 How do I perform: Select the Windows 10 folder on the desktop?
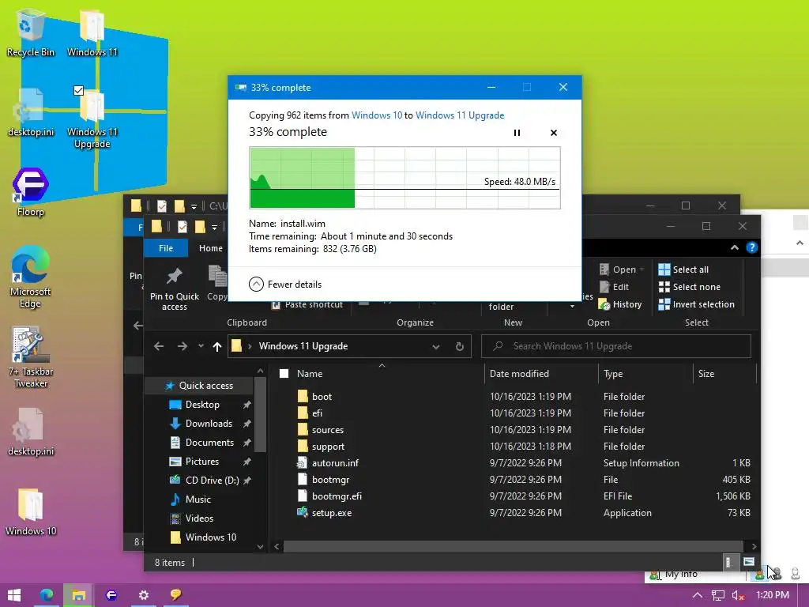pos(31,512)
